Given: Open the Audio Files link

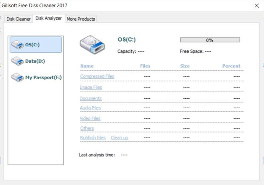Looking at the screenshot, I should click(90, 108).
